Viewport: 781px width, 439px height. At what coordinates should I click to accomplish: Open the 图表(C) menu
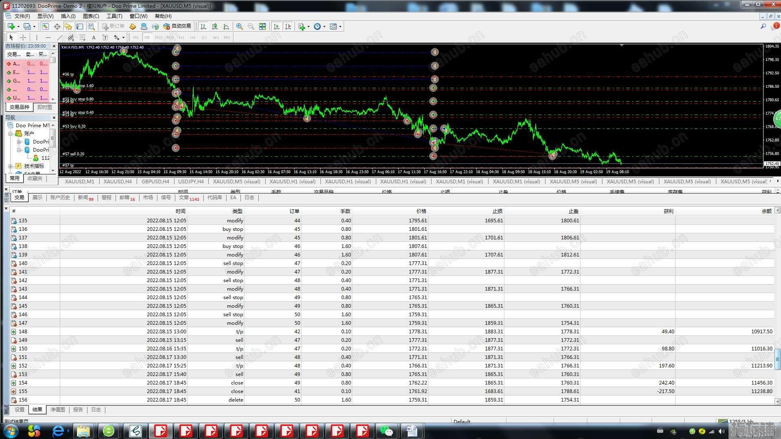91,16
